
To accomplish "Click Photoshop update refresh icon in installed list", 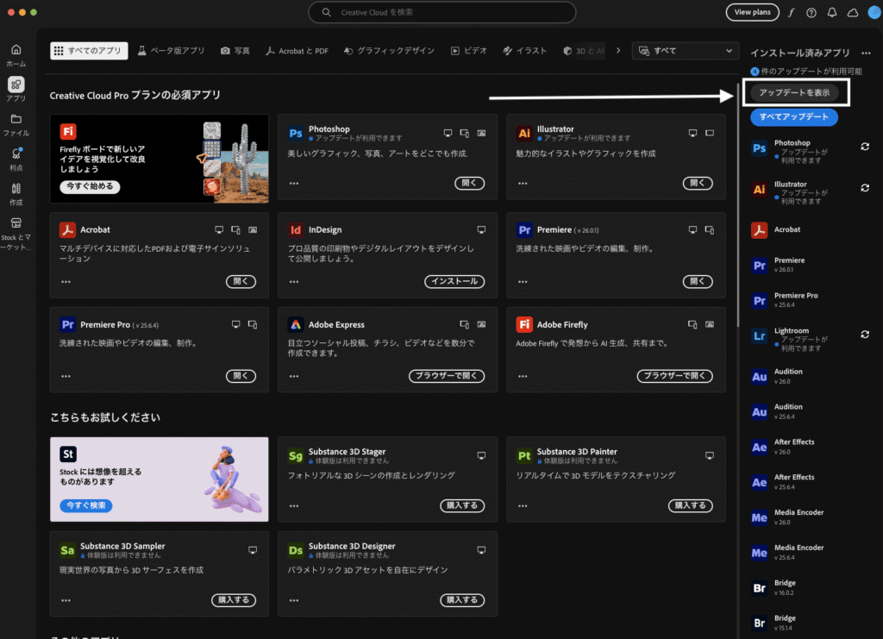I will (x=865, y=147).
